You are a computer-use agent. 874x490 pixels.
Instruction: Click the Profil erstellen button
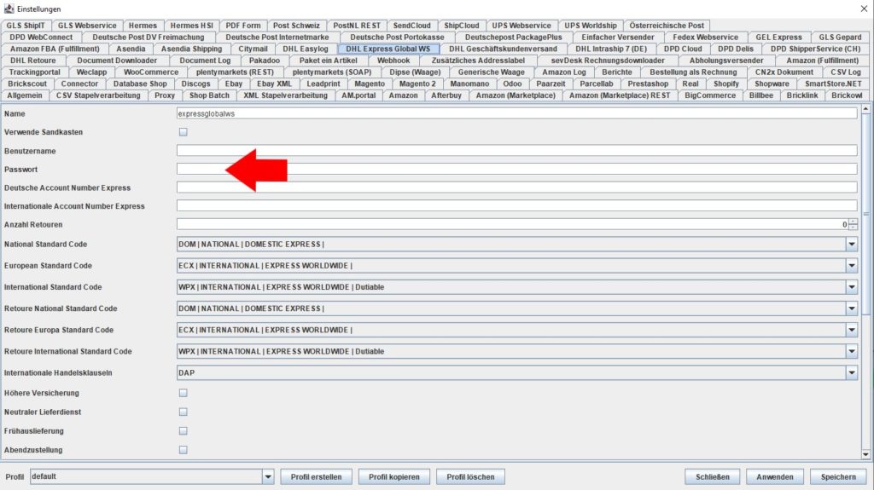coord(316,477)
